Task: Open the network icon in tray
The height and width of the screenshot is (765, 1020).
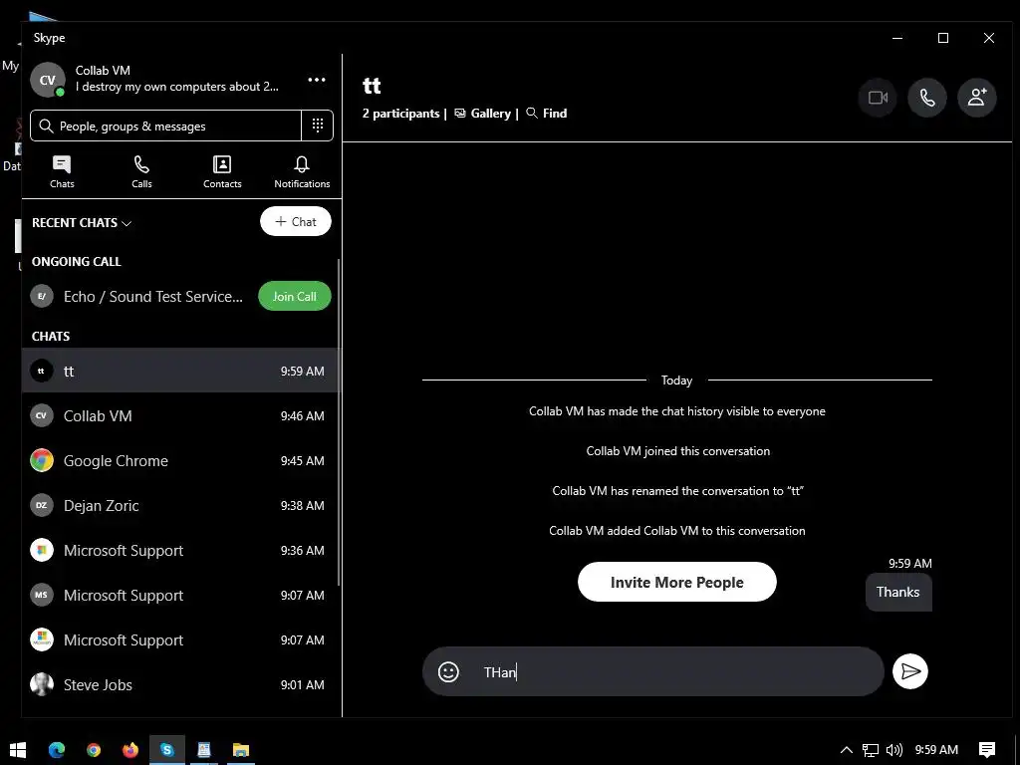Action: coord(871,750)
